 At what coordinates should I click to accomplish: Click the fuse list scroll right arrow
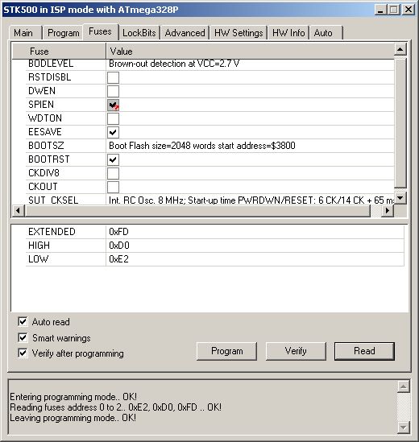point(388,211)
